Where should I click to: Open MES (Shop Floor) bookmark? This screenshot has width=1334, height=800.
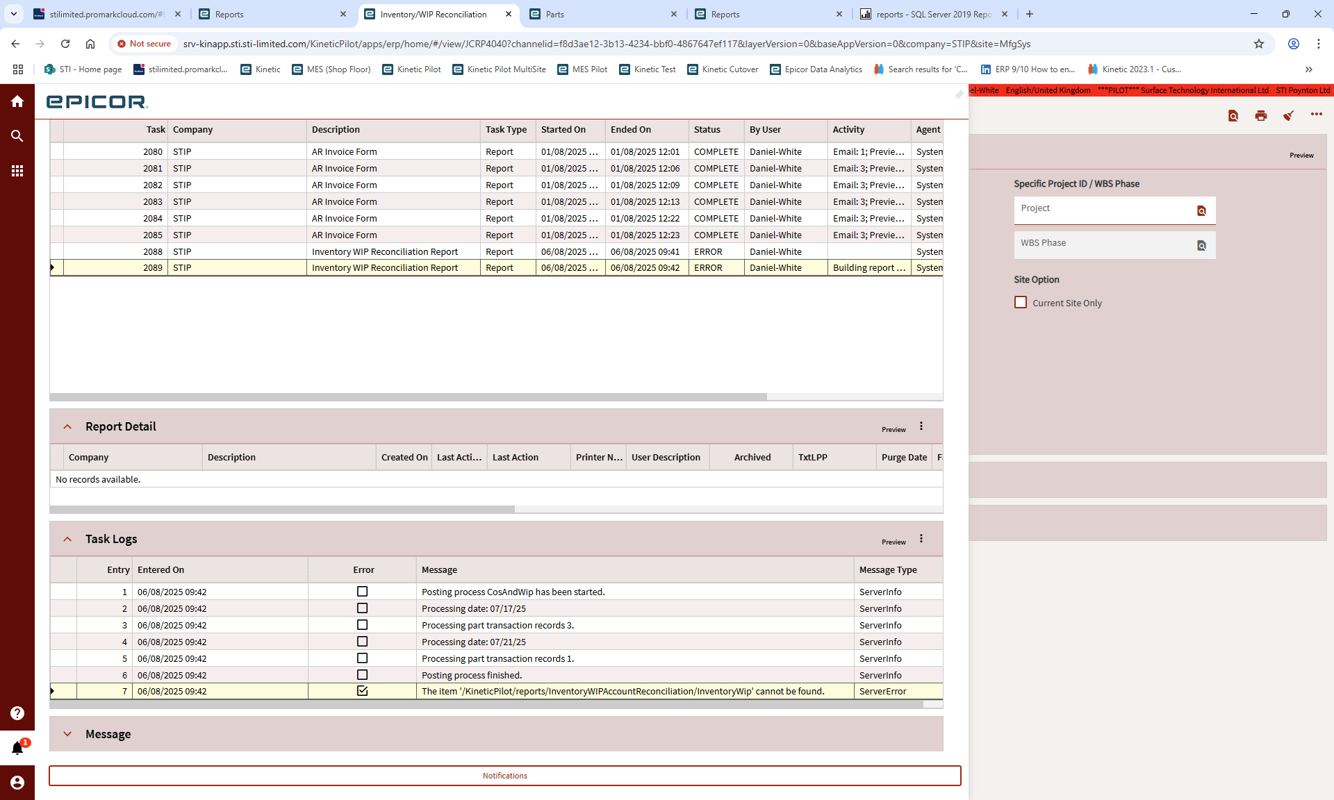(331, 69)
